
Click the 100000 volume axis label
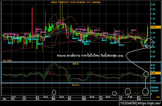tap(154, 91)
